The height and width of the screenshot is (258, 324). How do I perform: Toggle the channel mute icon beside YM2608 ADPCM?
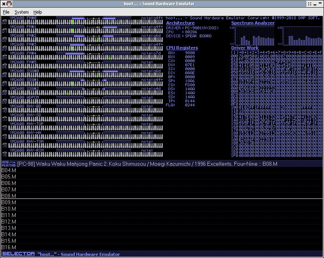4,102
